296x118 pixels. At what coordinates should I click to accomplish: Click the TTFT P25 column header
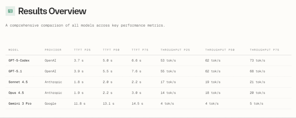tap(82, 50)
